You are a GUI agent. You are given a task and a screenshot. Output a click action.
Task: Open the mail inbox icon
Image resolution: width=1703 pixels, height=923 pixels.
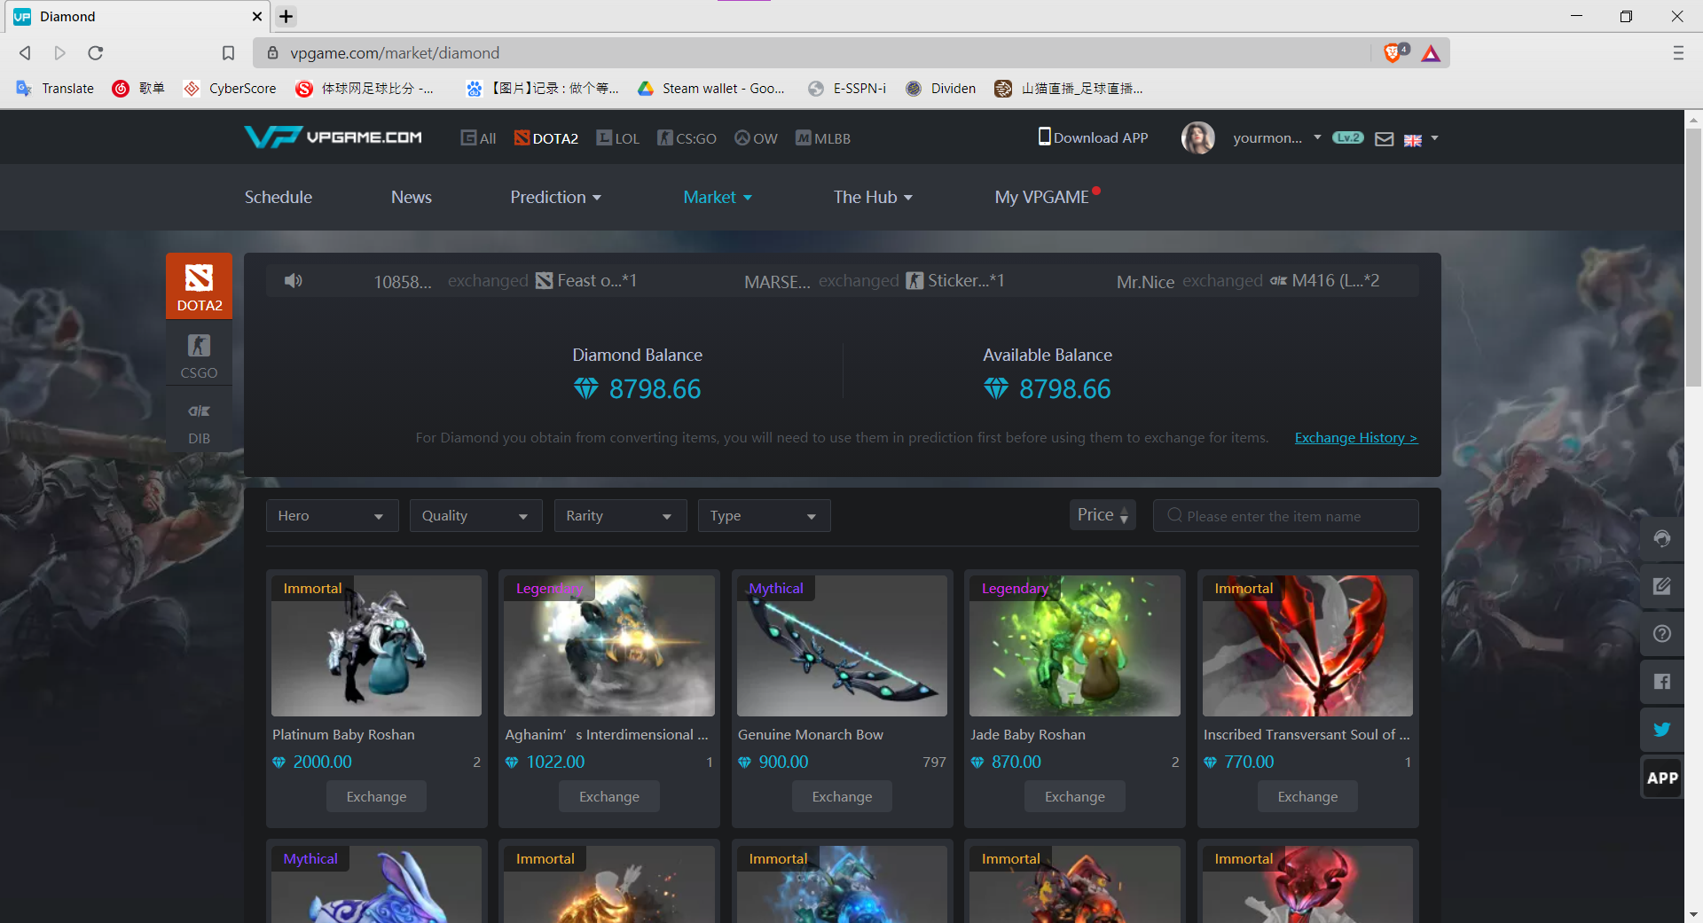pyautogui.click(x=1384, y=139)
